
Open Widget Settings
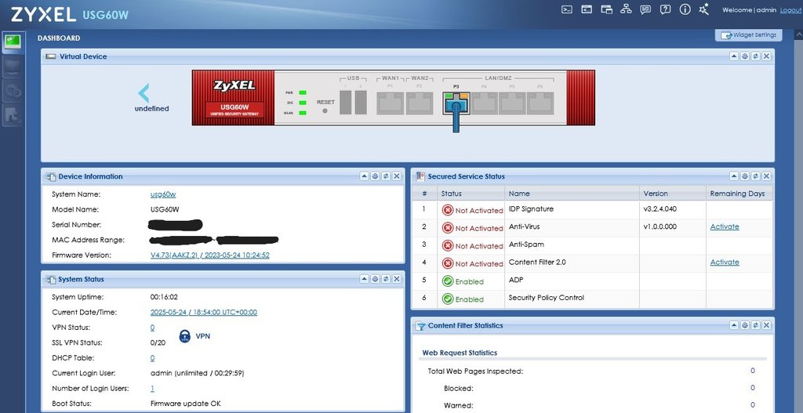click(749, 34)
